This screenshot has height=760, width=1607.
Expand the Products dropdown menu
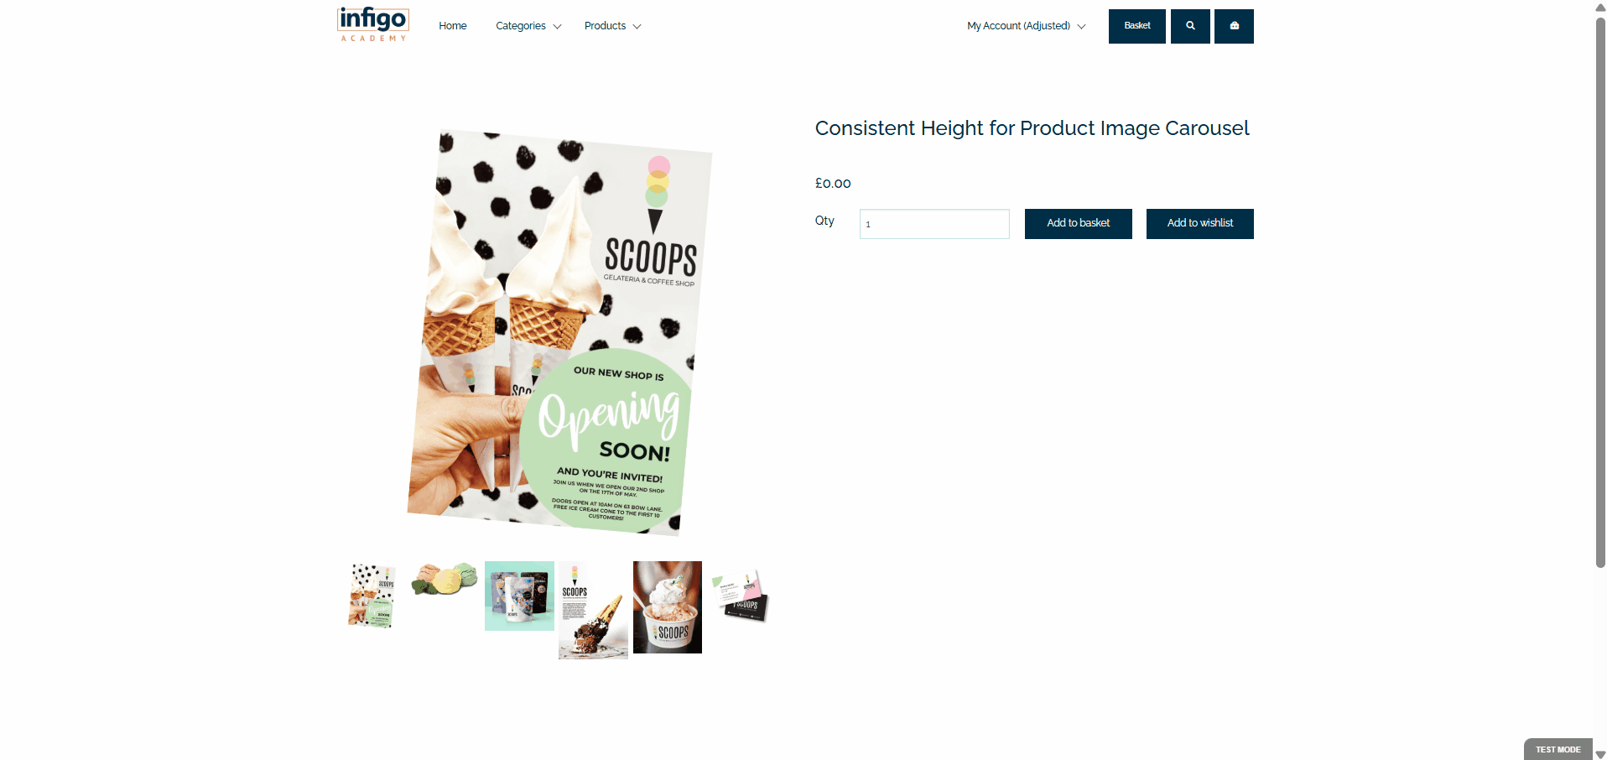(613, 26)
